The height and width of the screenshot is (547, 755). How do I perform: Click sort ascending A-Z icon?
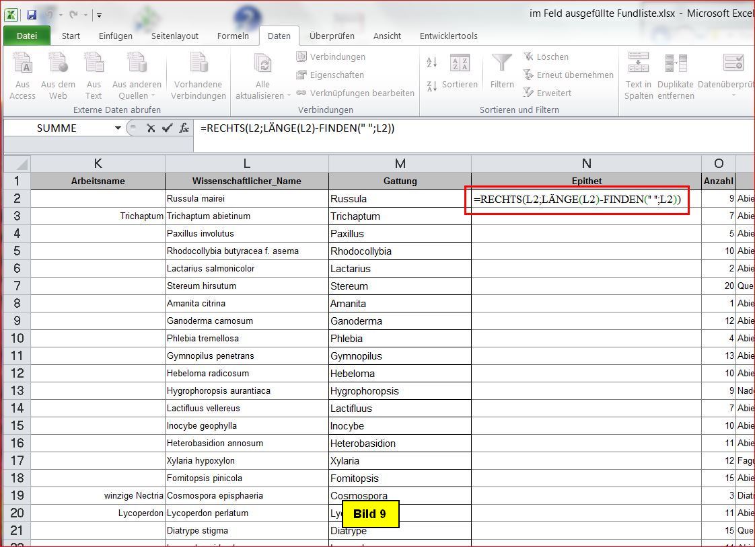[x=432, y=62]
